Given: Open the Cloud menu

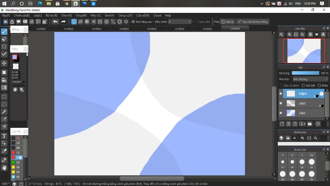Looking at the screenshot, I should (157, 15).
